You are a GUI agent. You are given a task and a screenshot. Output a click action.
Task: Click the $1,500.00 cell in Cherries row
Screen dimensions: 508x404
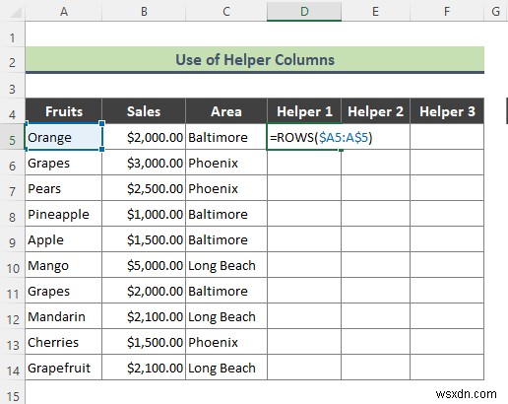144,342
